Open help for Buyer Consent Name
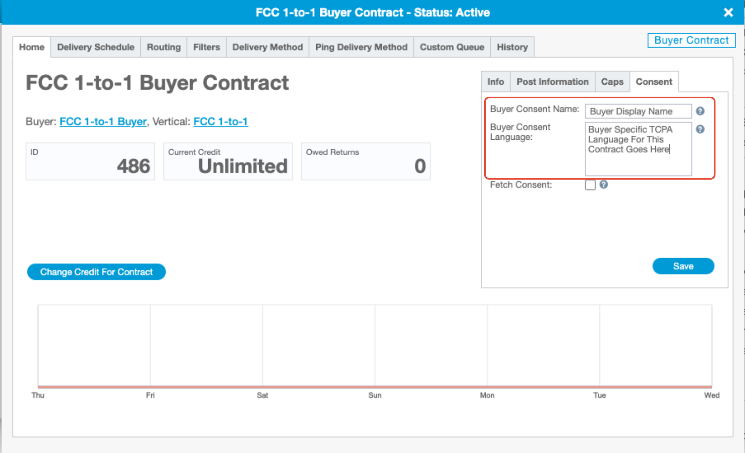The width and height of the screenshot is (745, 453). click(700, 111)
